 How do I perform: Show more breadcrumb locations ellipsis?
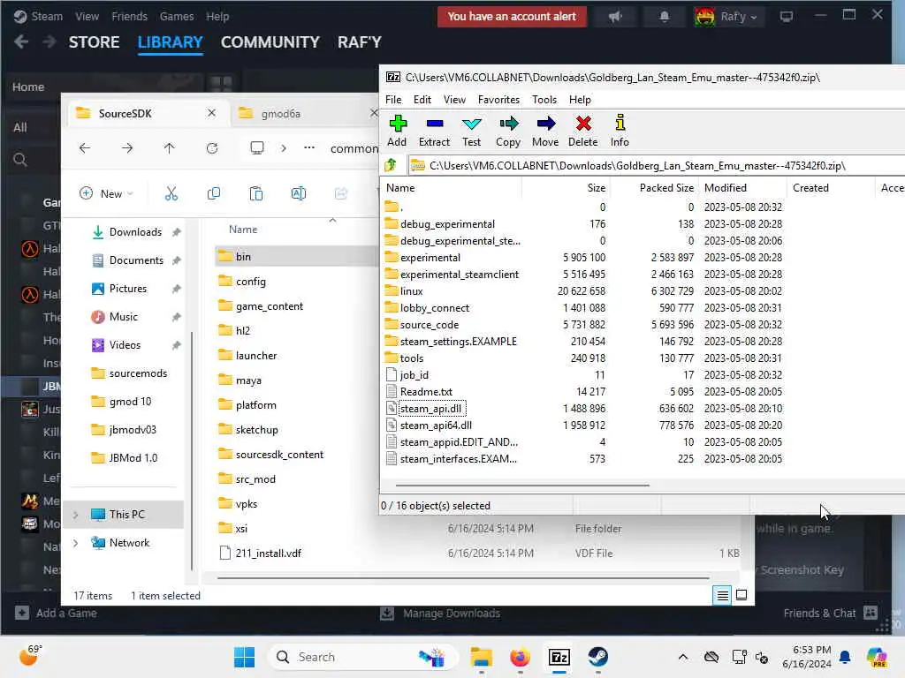pyautogui.click(x=309, y=148)
